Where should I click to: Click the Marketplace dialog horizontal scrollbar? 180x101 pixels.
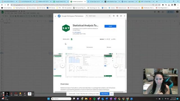click(89, 92)
